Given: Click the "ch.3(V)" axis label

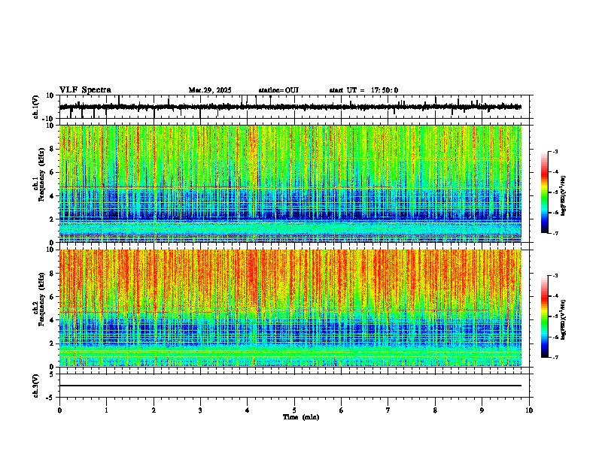Looking at the screenshot, I should (35, 386).
